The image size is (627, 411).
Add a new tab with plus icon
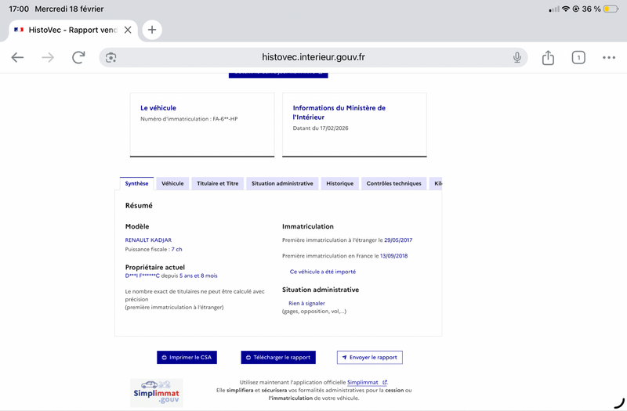pyautogui.click(x=152, y=30)
